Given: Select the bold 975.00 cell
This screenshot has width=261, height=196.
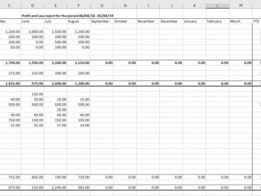Looking at the screenshot, I should pos(32,84).
